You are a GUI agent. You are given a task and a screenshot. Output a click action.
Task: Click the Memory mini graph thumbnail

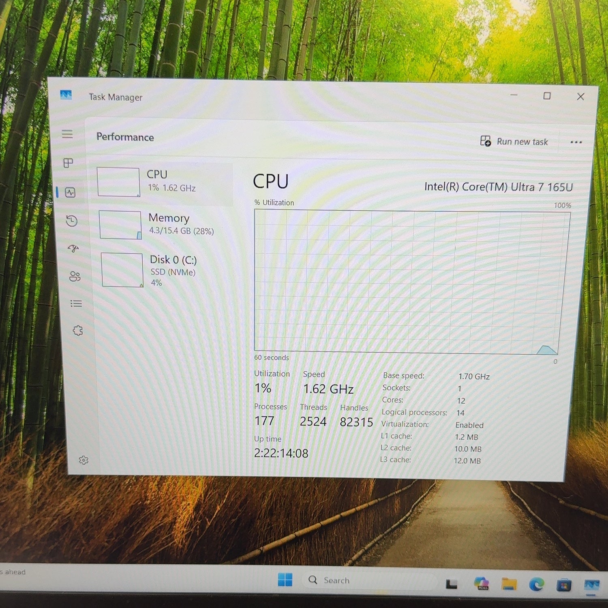[120, 225]
